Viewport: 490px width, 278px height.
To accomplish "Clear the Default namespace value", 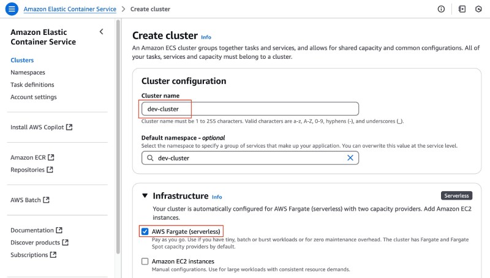I will tap(350, 158).
